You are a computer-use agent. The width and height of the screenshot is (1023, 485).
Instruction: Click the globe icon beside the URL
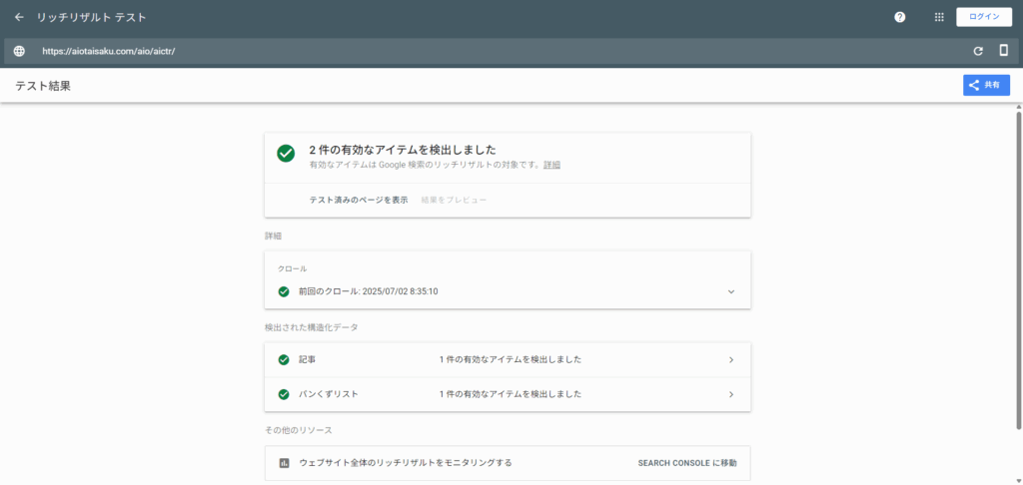pyautogui.click(x=19, y=51)
